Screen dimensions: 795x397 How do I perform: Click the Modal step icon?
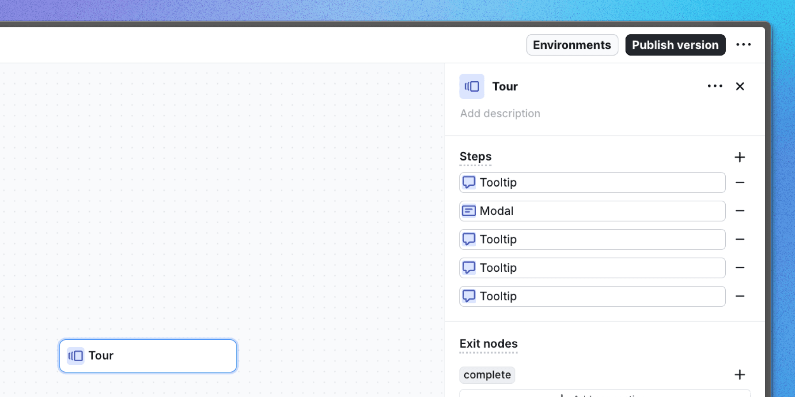[x=469, y=211]
